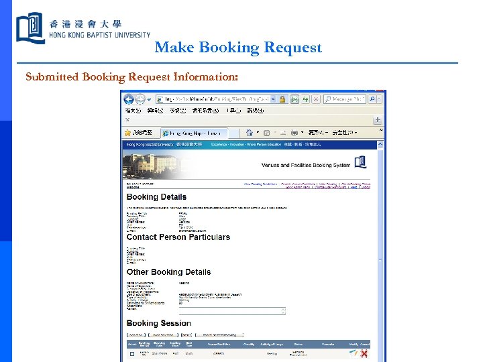483x362 pixels.
Task: Click the Invert Selection button
Action: 163,335
